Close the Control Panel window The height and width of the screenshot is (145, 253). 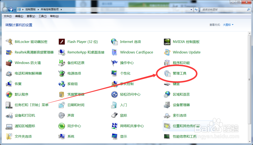pos(246,2)
